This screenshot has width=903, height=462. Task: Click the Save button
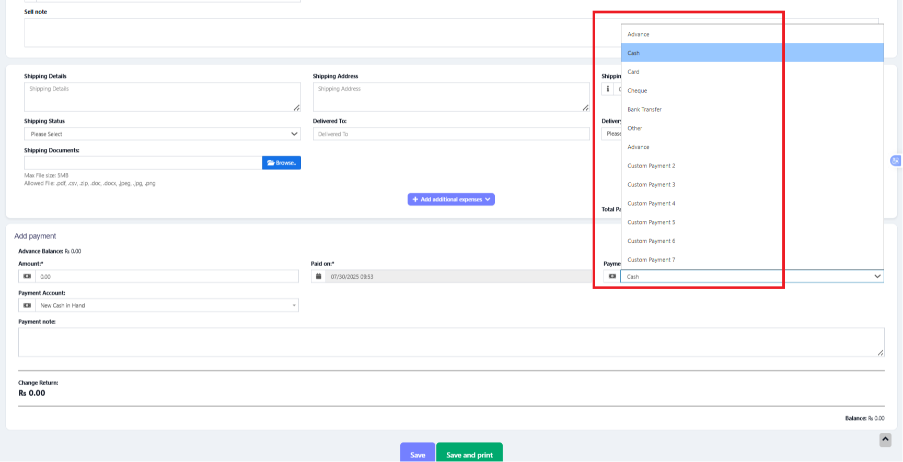tap(418, 454)
